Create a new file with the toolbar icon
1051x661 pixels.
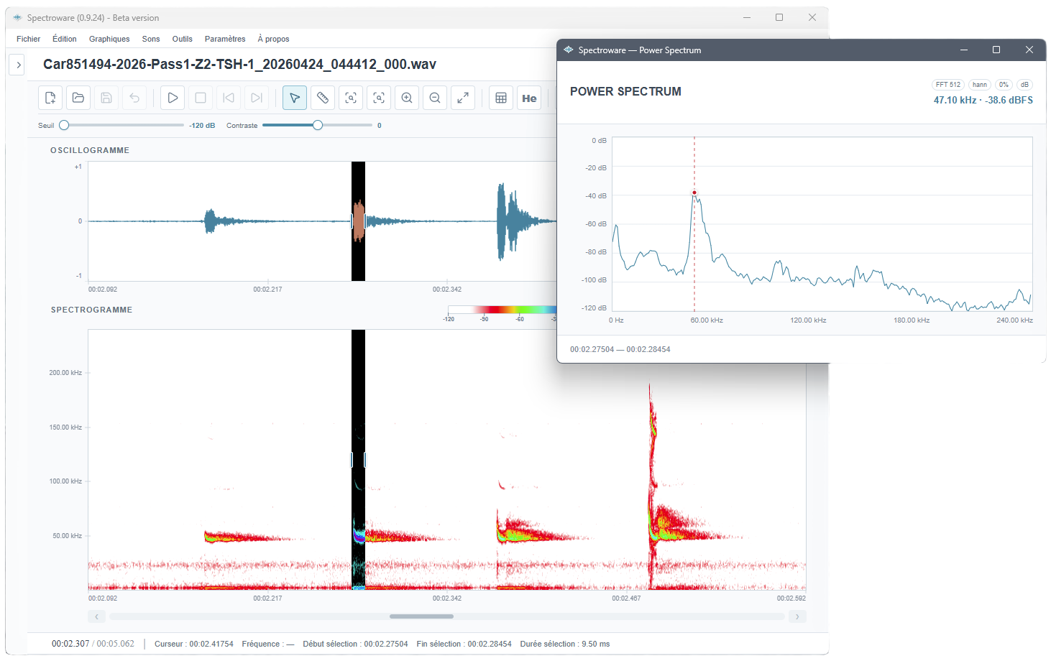click(50, 98)
